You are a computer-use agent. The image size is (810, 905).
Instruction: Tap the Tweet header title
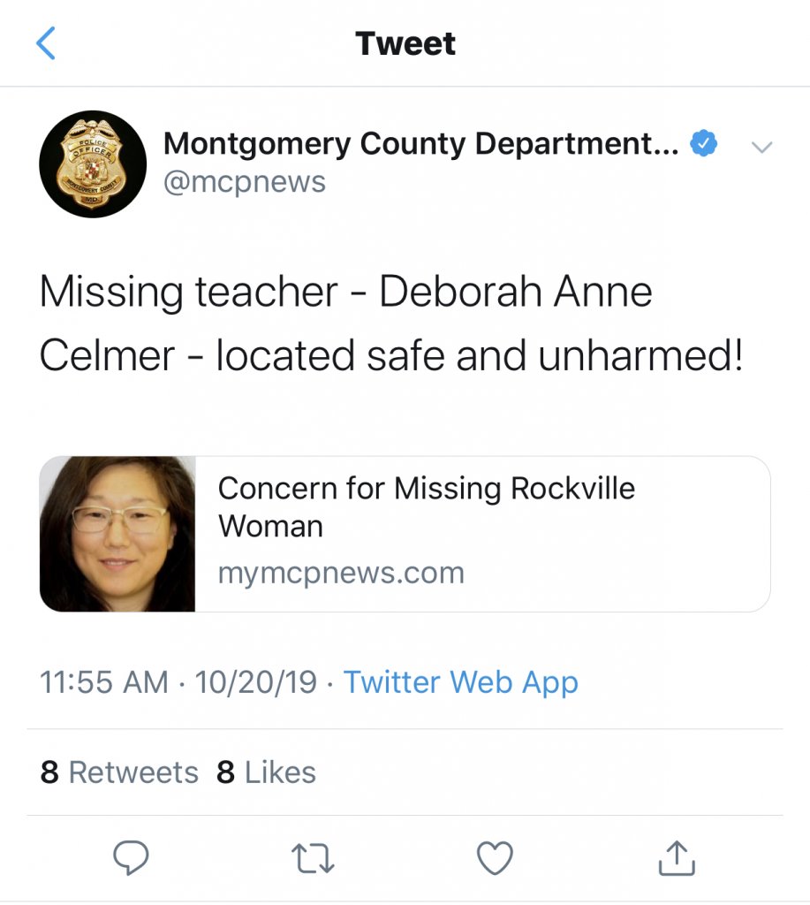click(x=405, y=43)
